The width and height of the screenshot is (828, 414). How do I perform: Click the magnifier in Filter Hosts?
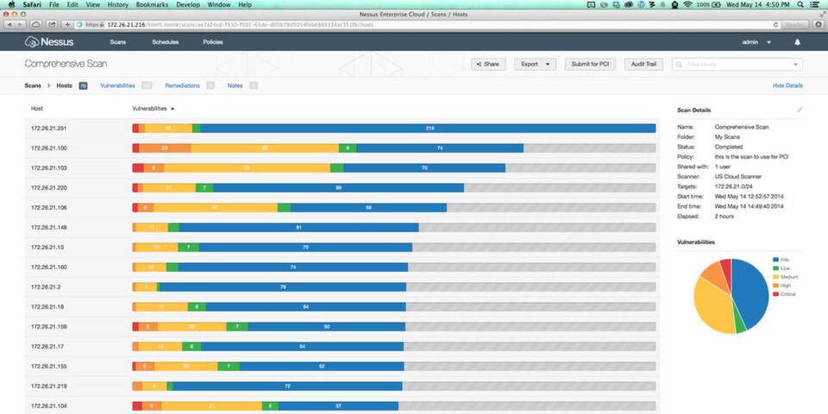click(x=679, y=65)
